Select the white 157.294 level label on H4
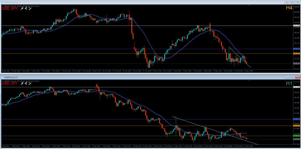Image resolution: width=301 pixels, height=149 pixels. [296, 26]
